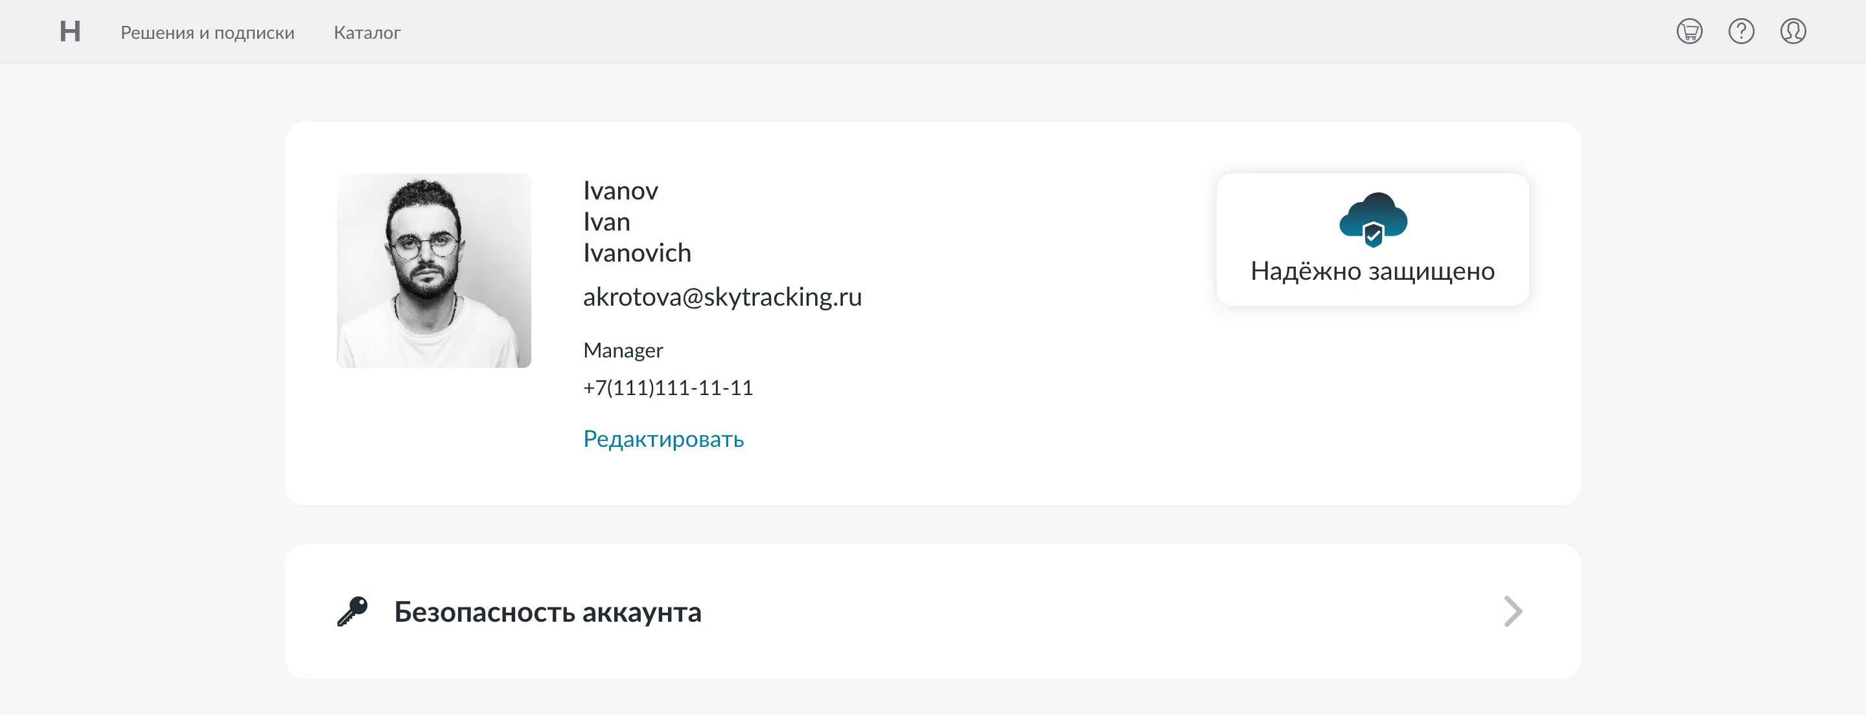Click the first name Ivan

(606, 221)
